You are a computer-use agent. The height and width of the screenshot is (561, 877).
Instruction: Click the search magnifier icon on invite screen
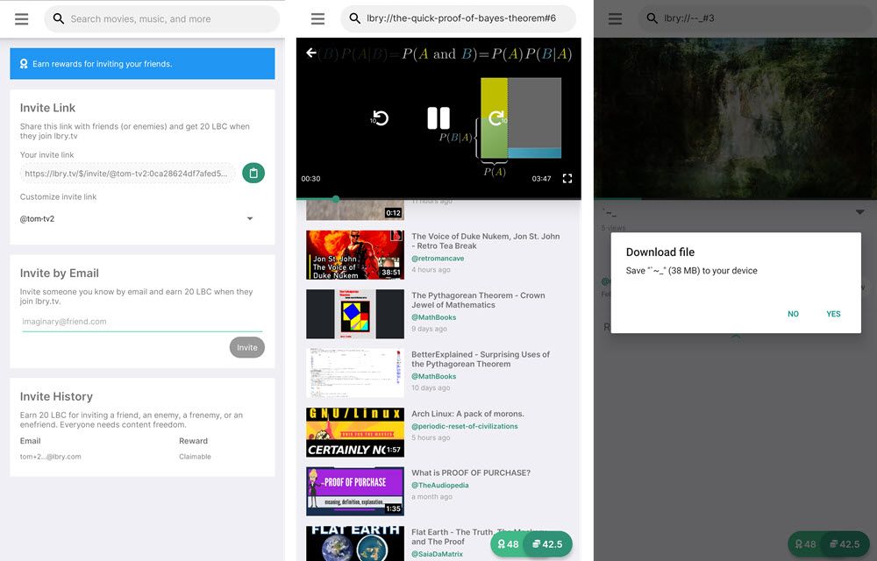(x=58, y=18)
